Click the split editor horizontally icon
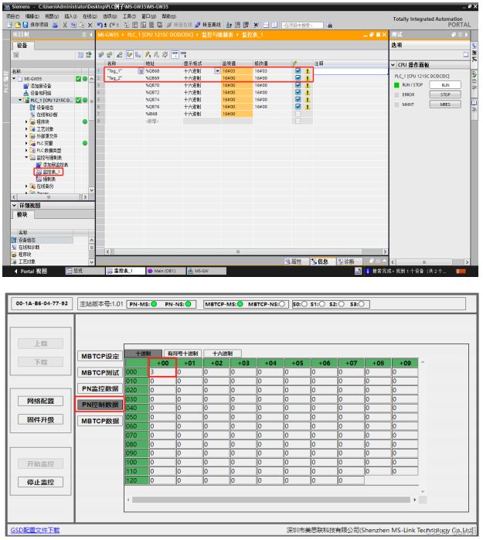The height and width of the screenshot is (540, 483). (266, 25)
